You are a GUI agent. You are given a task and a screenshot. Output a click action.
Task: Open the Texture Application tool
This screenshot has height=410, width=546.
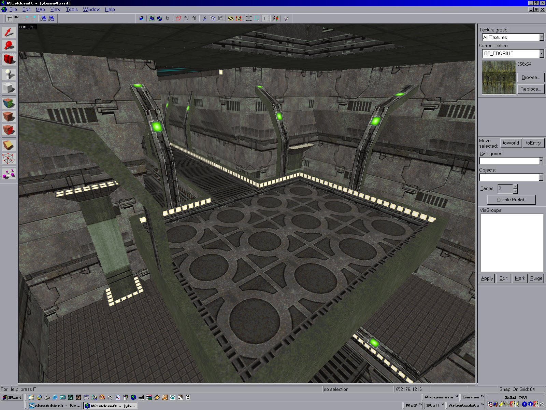click(9, 103)
